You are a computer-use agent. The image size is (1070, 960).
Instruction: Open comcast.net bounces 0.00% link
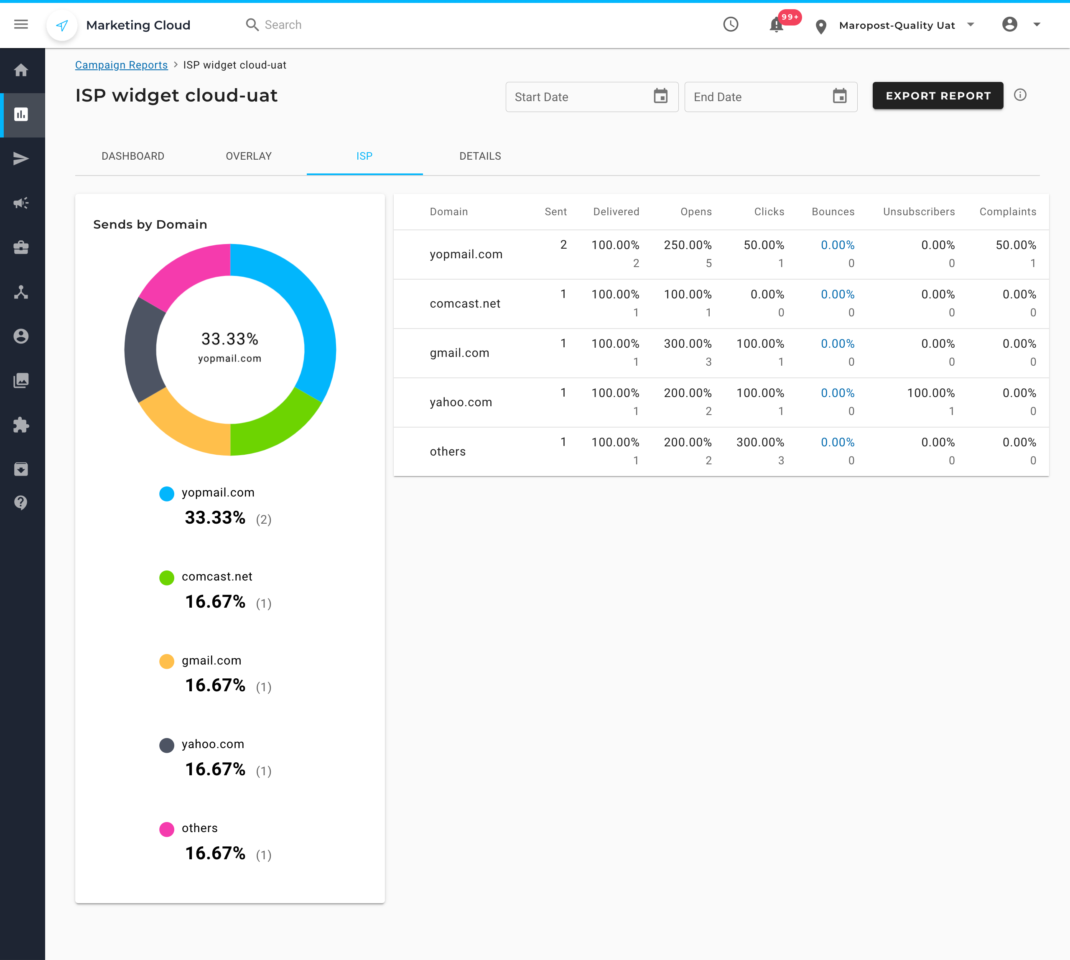[837, 294]
